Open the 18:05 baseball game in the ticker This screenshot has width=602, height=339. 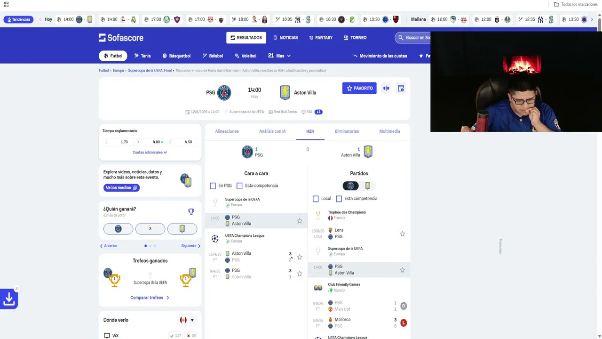click(x=293, y=19)
